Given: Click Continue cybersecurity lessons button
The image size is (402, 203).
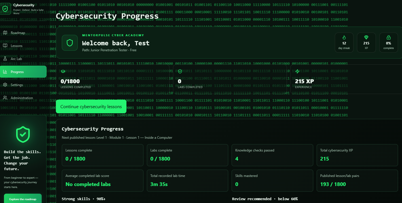Looking at the screenshot, I should tap(91, 106).
